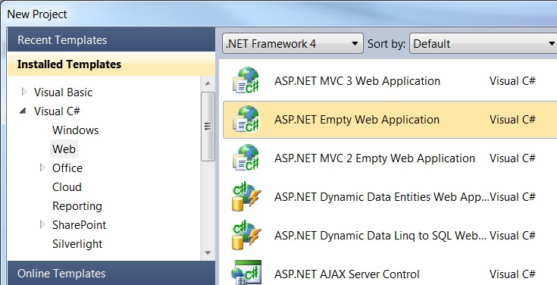
Task: Open the Installed Templates section
Action: coord(111,64)
